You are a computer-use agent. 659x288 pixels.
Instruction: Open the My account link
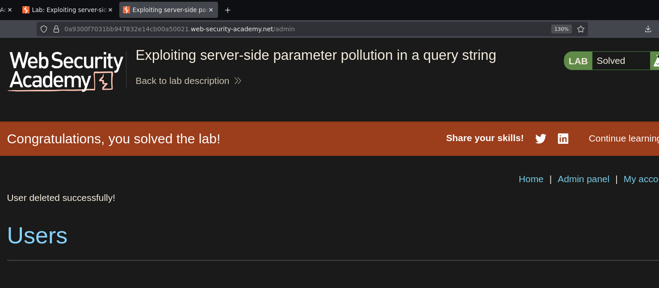click(x=641, y=179)
